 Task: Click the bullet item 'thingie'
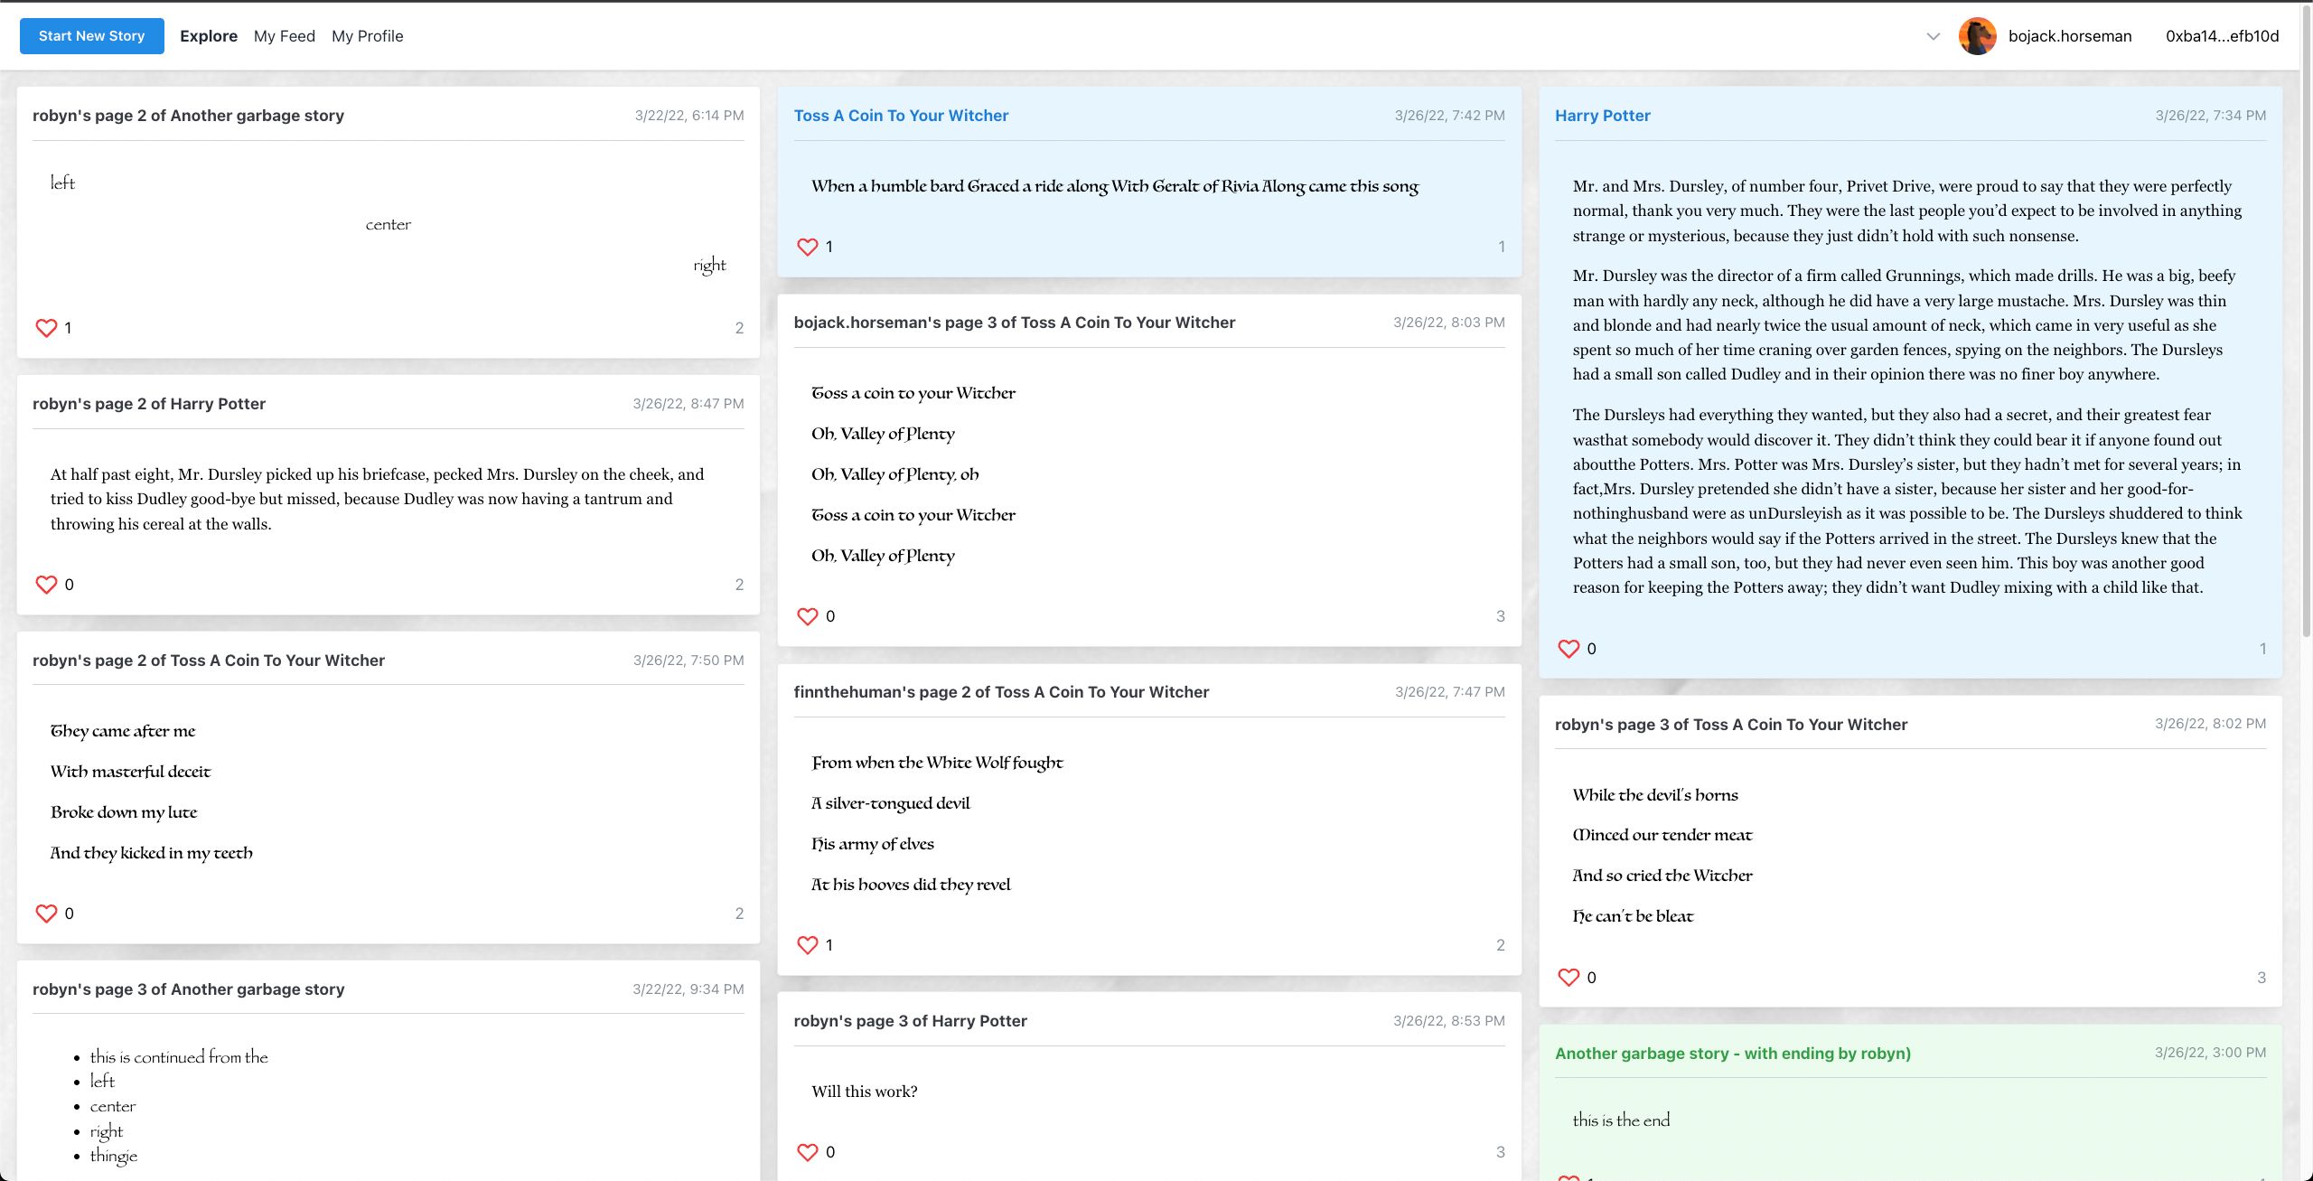114,1156
